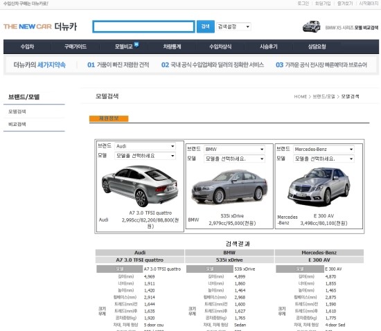
Task: Open the Audi brand dropdown
Action: pyautogui.click(x=145, y=146)
